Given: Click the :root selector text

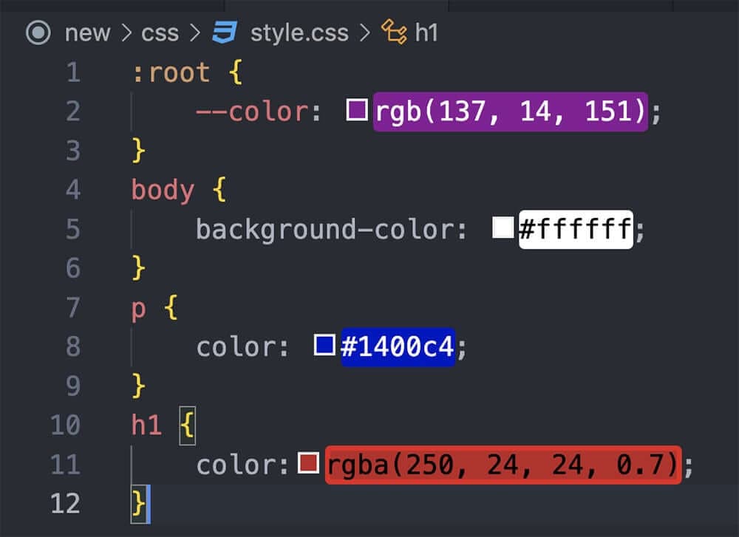Looking at the screenshot, I should point(171,72).
